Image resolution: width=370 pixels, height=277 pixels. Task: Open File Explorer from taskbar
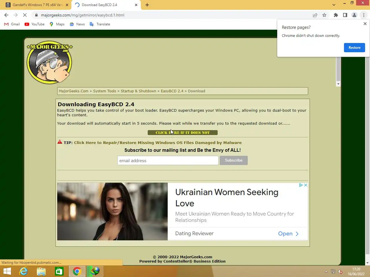[41, 271]
